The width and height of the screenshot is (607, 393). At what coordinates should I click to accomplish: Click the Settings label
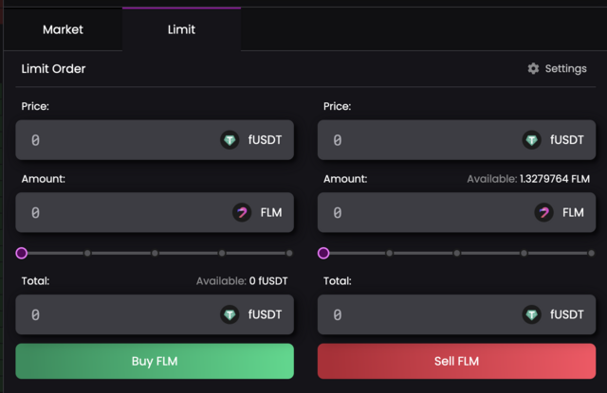[x=565, y=68]
